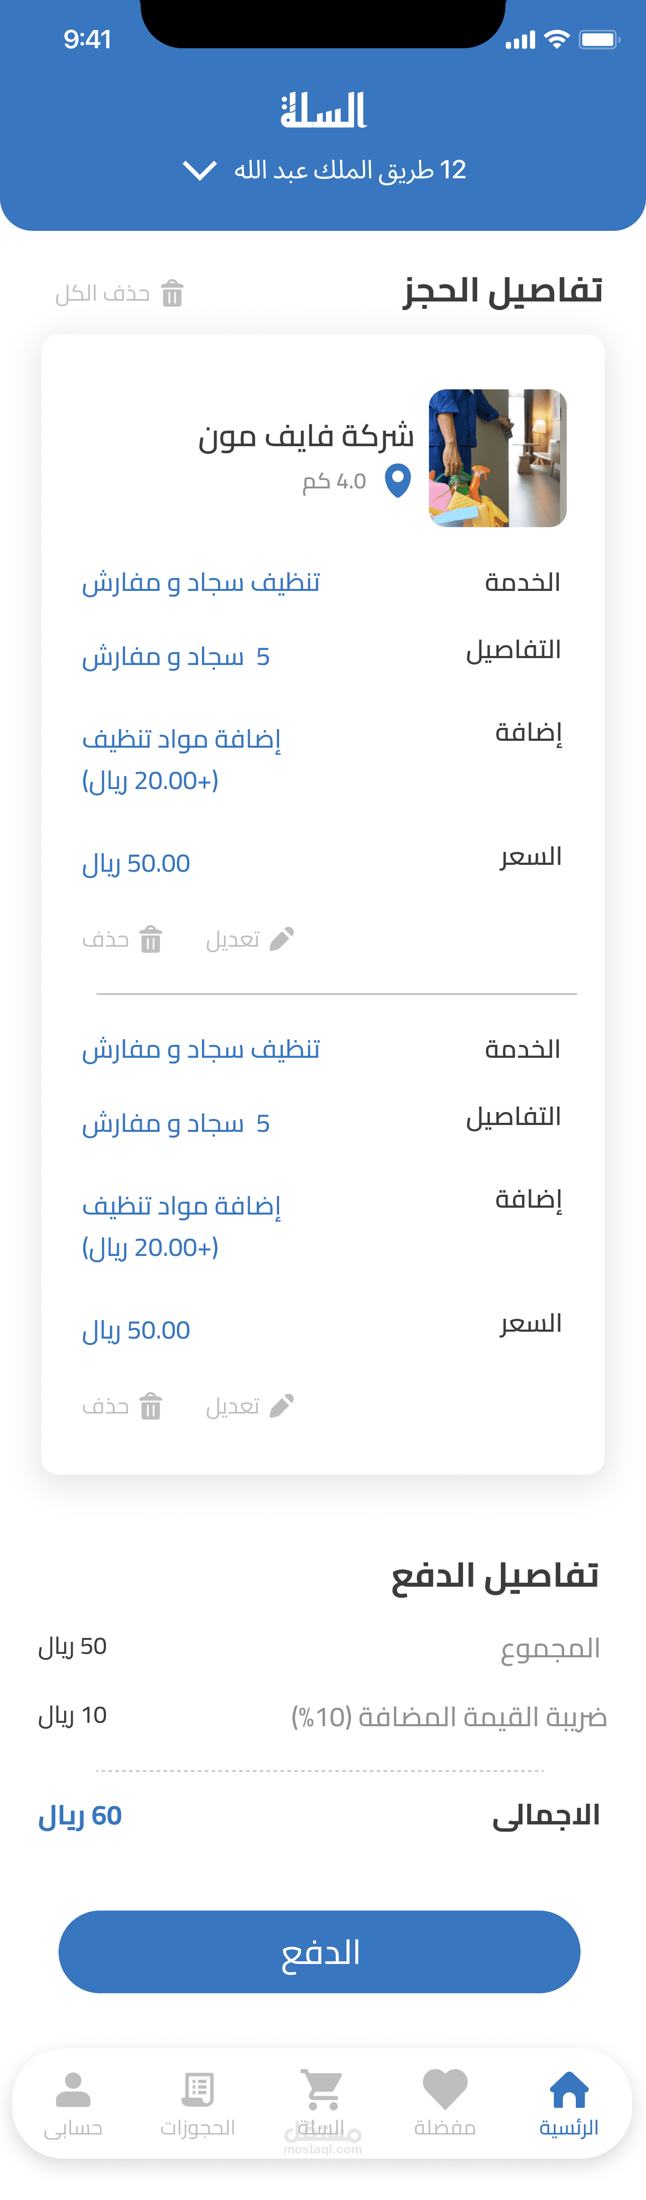Viewport: 646px width, 2200px height.
Task: Select the cart icon in bottom navigation
Action: coord(323,2089)
